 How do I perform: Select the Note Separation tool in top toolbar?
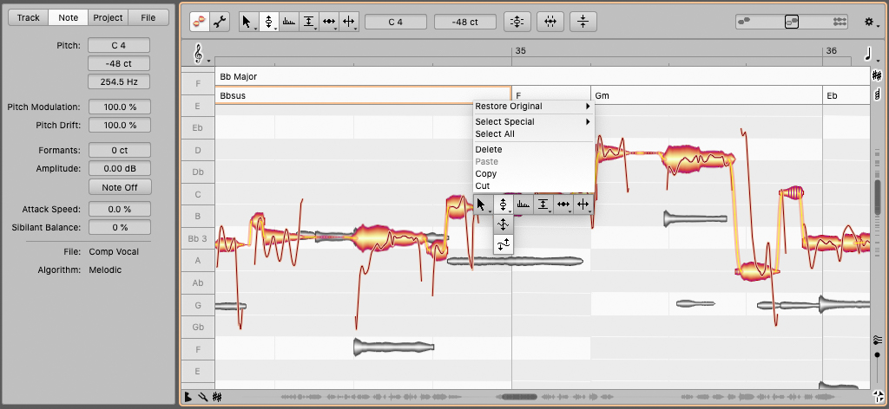click(349, 22)
